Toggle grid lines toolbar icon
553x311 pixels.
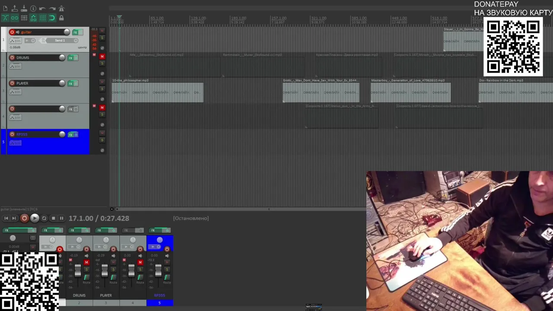42,18
